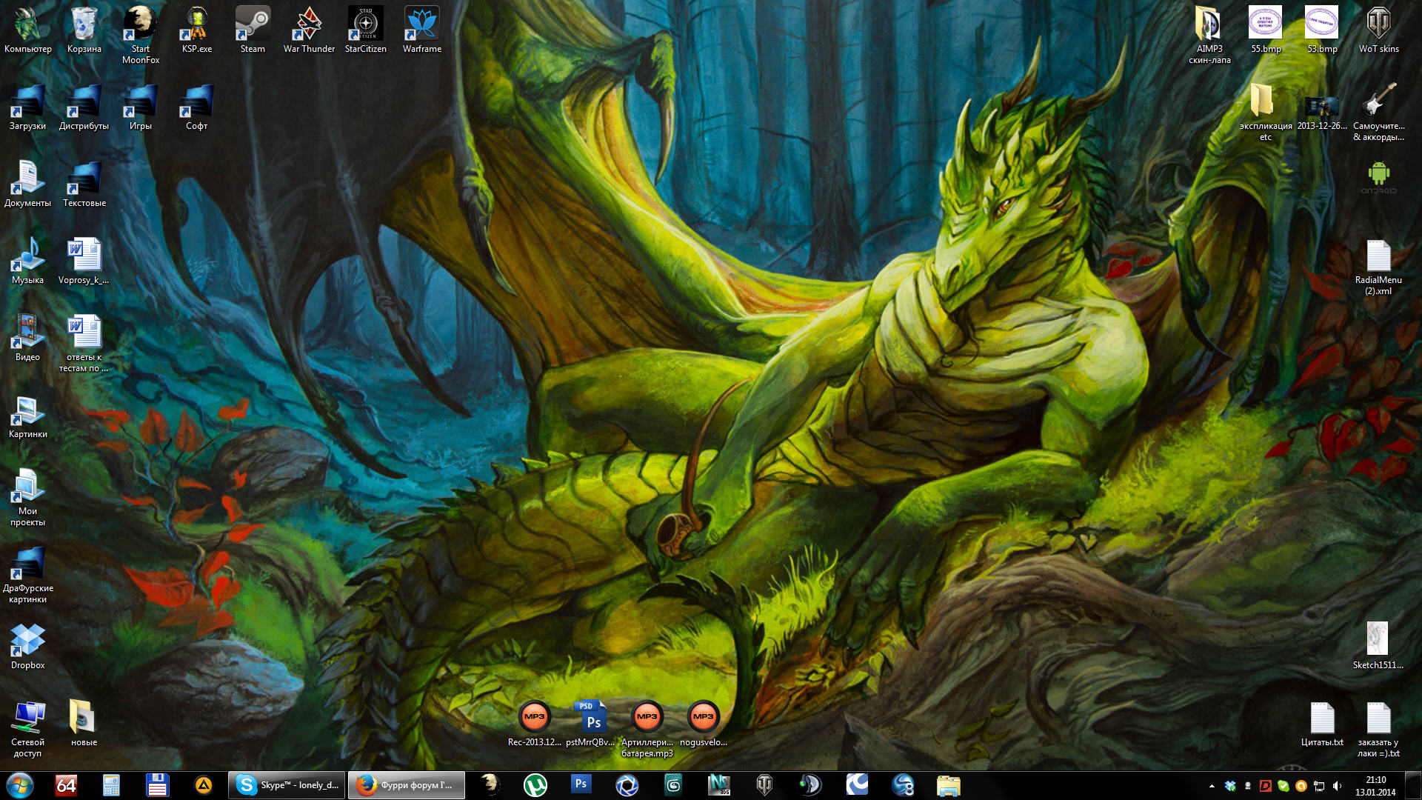This screenshot has width=1422, height=800.
Task: Open the Картинки desktop shortcut
Action: point(27,416)
